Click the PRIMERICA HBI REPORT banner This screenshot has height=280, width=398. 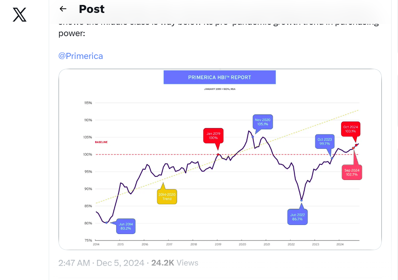pyautogui.click(x=219, y=77)
